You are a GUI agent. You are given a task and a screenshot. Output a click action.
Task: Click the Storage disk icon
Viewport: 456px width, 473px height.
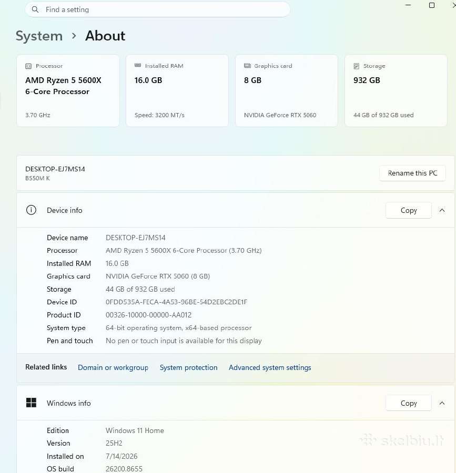coord(357,66)
